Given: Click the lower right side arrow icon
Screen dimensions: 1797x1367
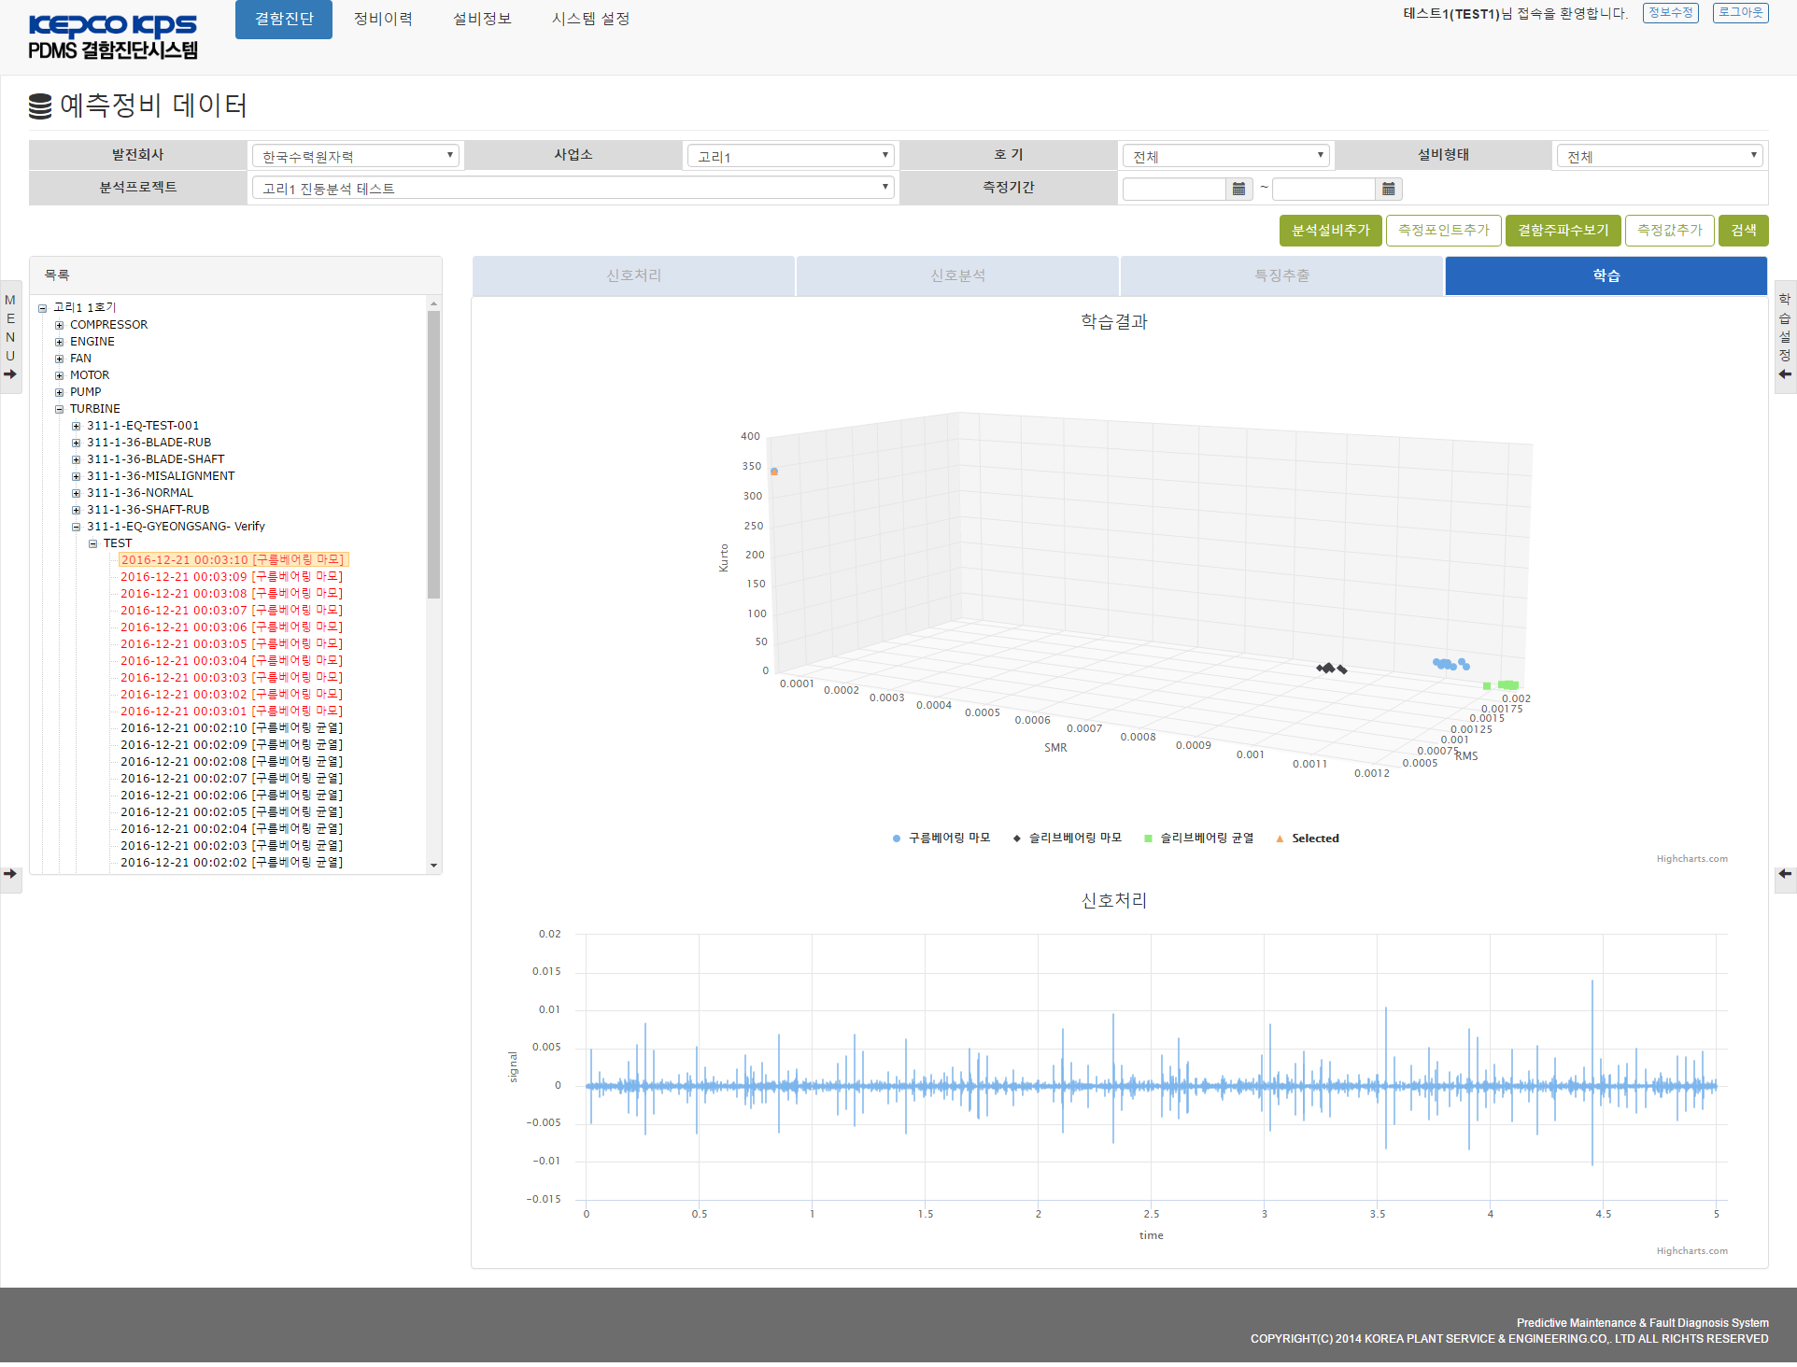Looking at the screenshot, I should click(x=1785, y=874).
